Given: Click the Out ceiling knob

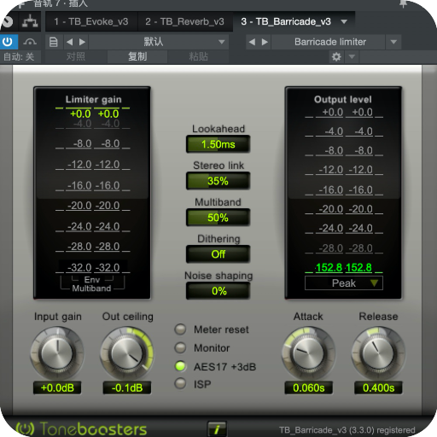Looking at the screenshot, I should [127, 353].
